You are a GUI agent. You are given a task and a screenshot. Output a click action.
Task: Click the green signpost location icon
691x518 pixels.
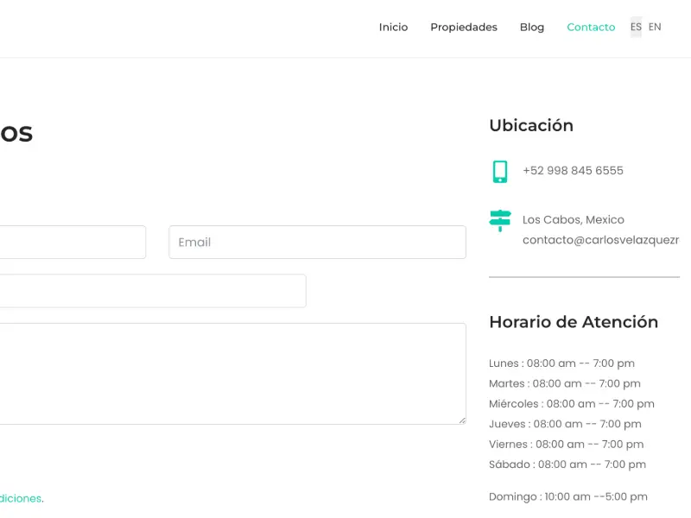click(500, 220)
